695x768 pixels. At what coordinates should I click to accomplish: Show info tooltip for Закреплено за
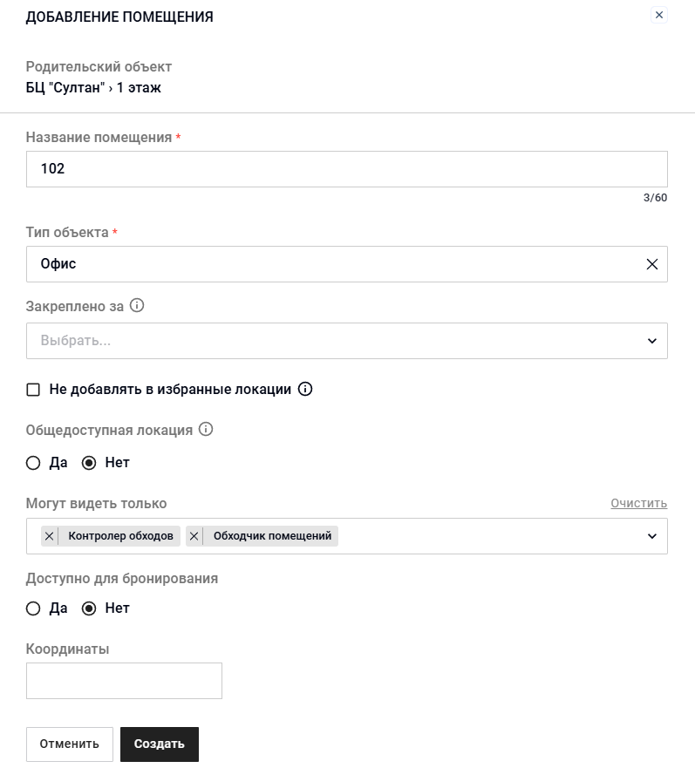click(137, 306)
